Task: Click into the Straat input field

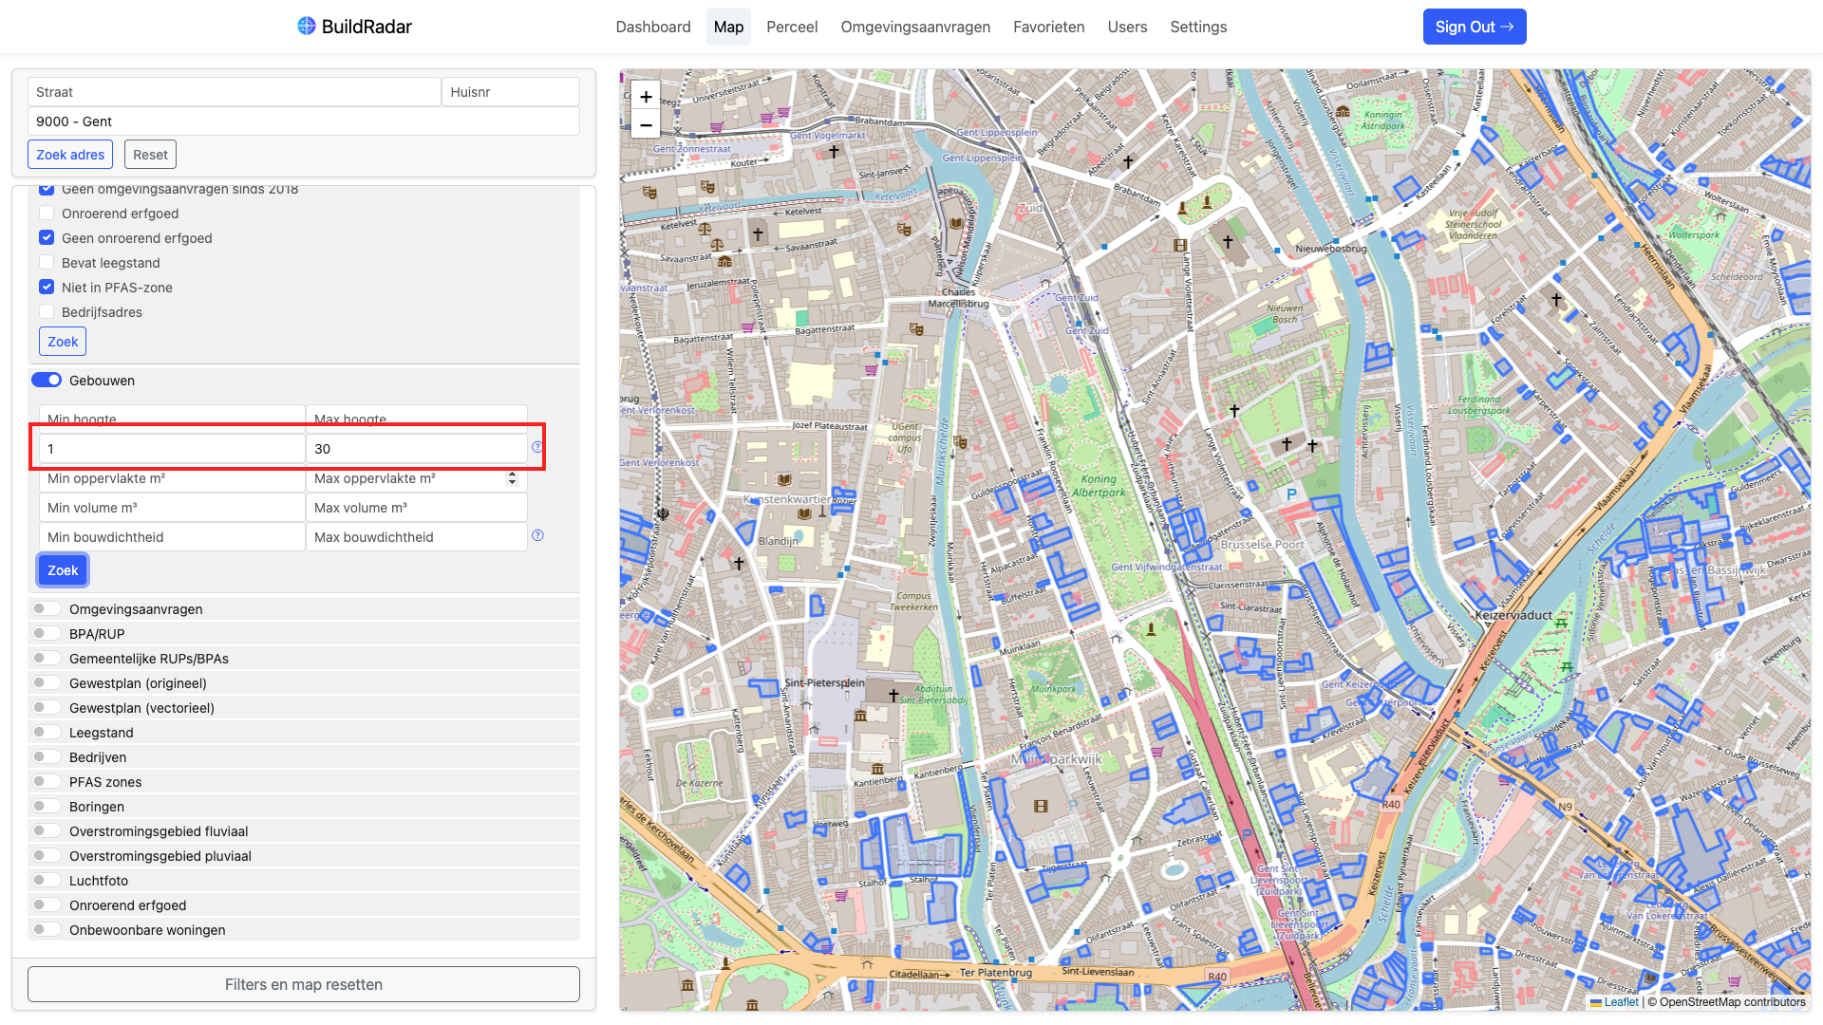Action: point(235,92)
